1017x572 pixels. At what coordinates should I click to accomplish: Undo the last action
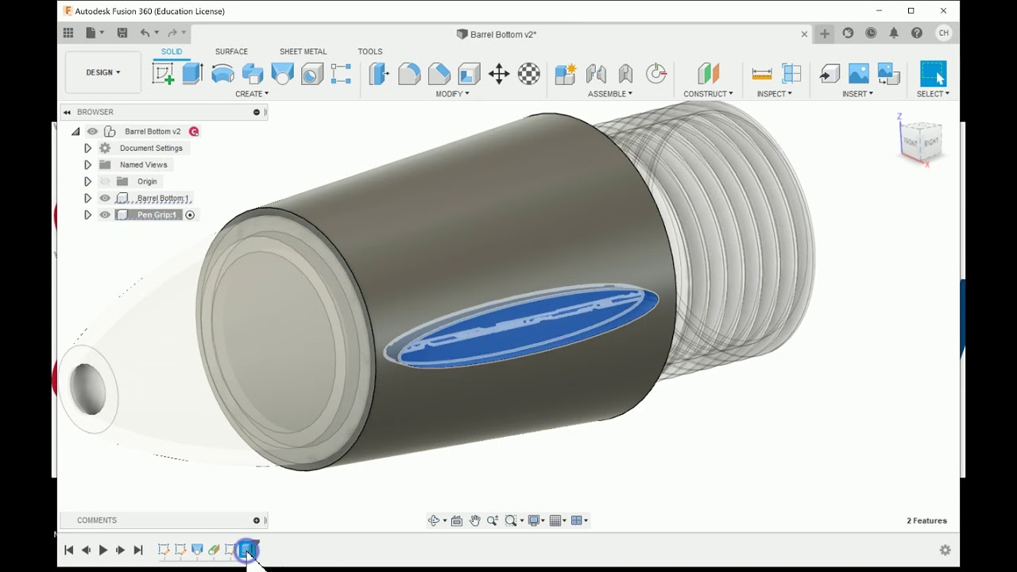[145, 33]
